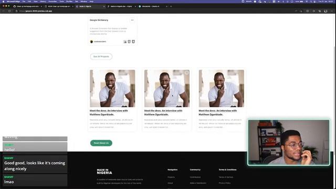Open the Edge profile avatar
336x189 pixels.
(325, 11)
